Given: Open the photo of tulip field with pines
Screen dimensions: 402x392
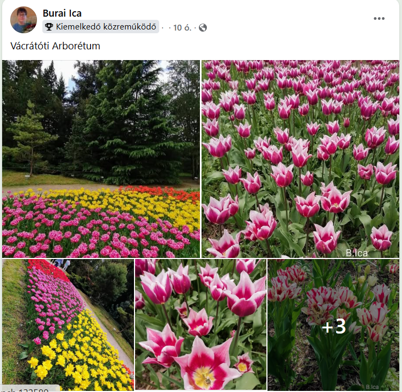Looking at the screenshot, I should point(101,159).
